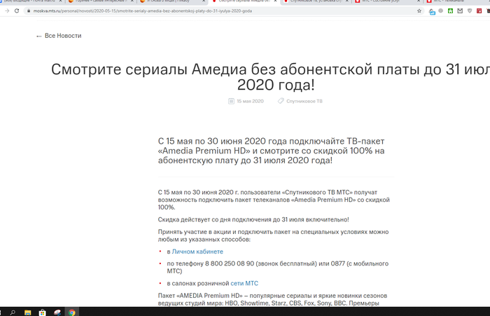This screenshot has height=316, width=490.
Task: Switch to the Почта Mail.ru inbox tab
Action: tap(31, 1)
